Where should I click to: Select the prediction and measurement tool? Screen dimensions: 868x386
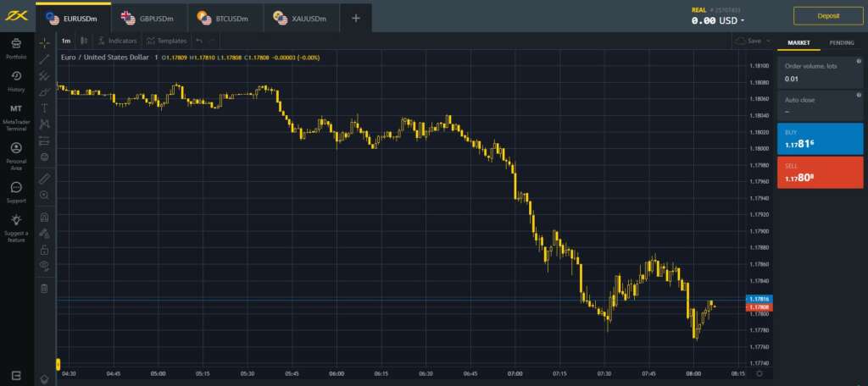pyautogui.click(x=45, y=141)
